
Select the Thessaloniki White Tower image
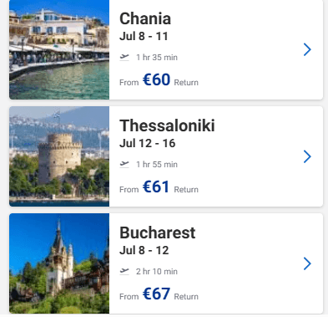[x=59, y=156]
